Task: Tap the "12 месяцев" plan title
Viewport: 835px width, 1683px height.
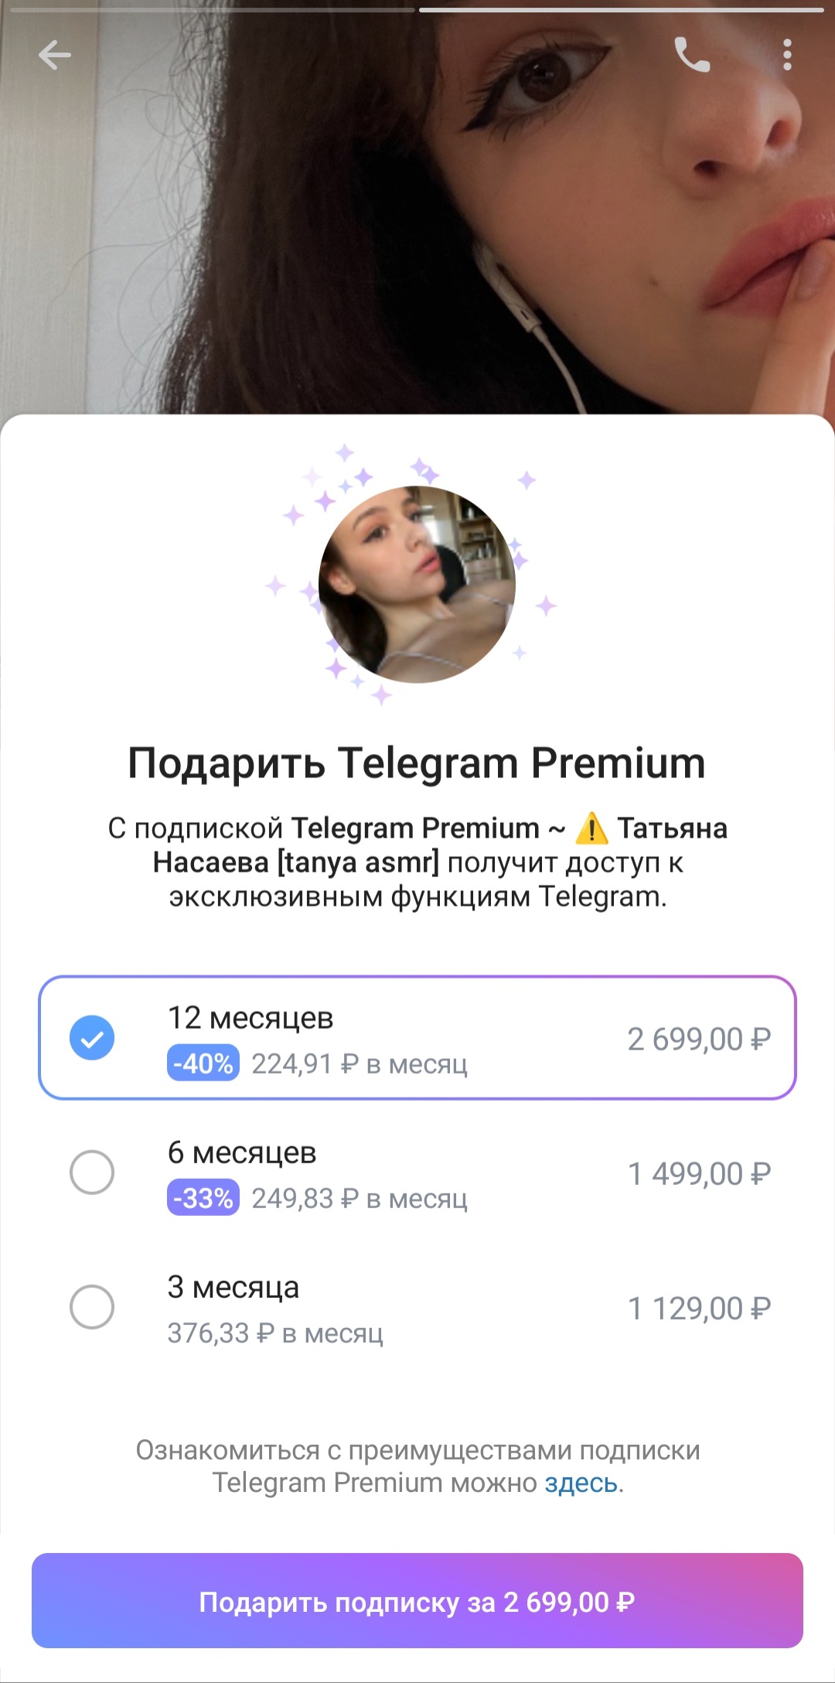Action: click(x=250, y=1018)
